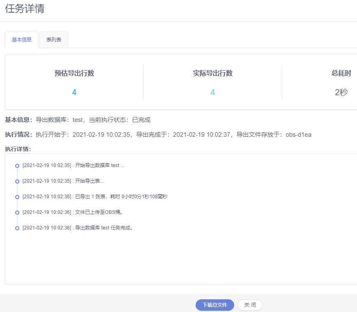This screenshot has width=357, height=312.
Task: Click timeline dot beside 任务完成 entry
Action: coord(17,228)
